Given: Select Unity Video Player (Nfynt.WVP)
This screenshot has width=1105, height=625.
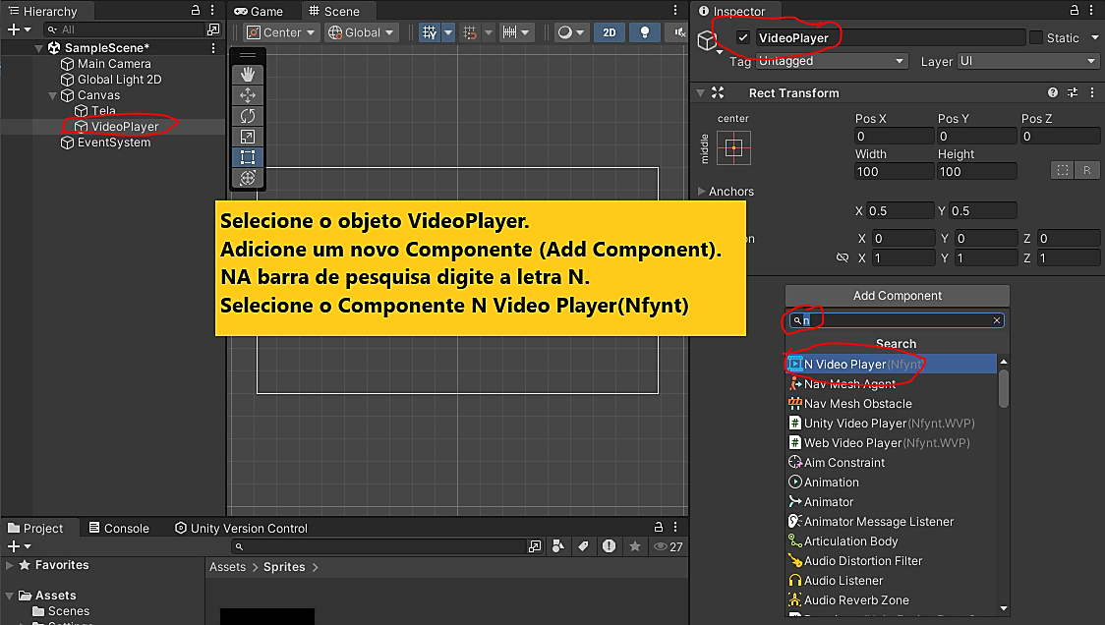Looking at the screenshot, I should [x=891, y=424].
